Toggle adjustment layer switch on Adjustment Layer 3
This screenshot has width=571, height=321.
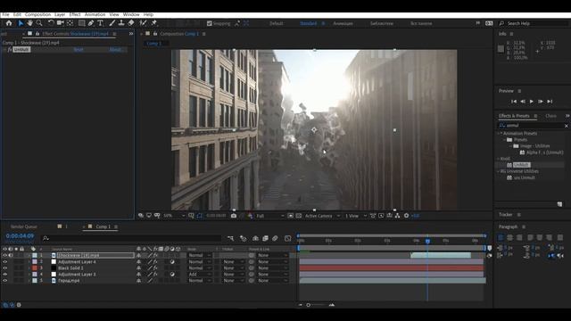point(172,274)
